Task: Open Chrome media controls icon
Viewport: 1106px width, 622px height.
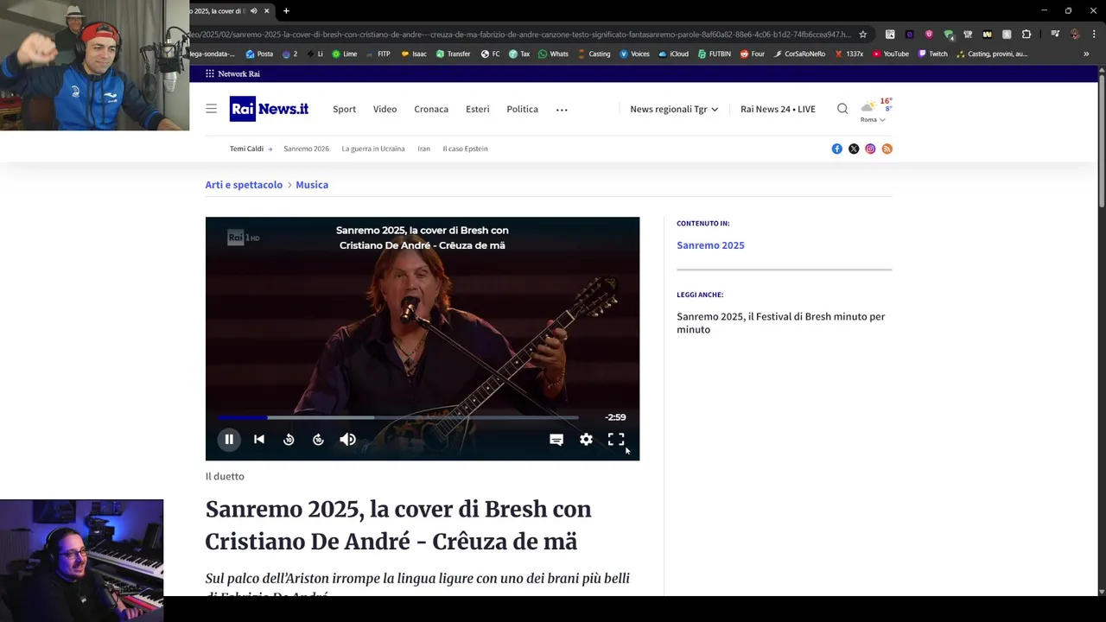Action: [1055, 35]
